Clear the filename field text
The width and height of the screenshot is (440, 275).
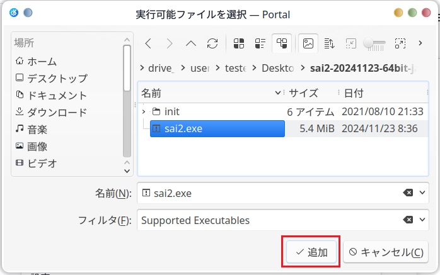tap(408, 193)
